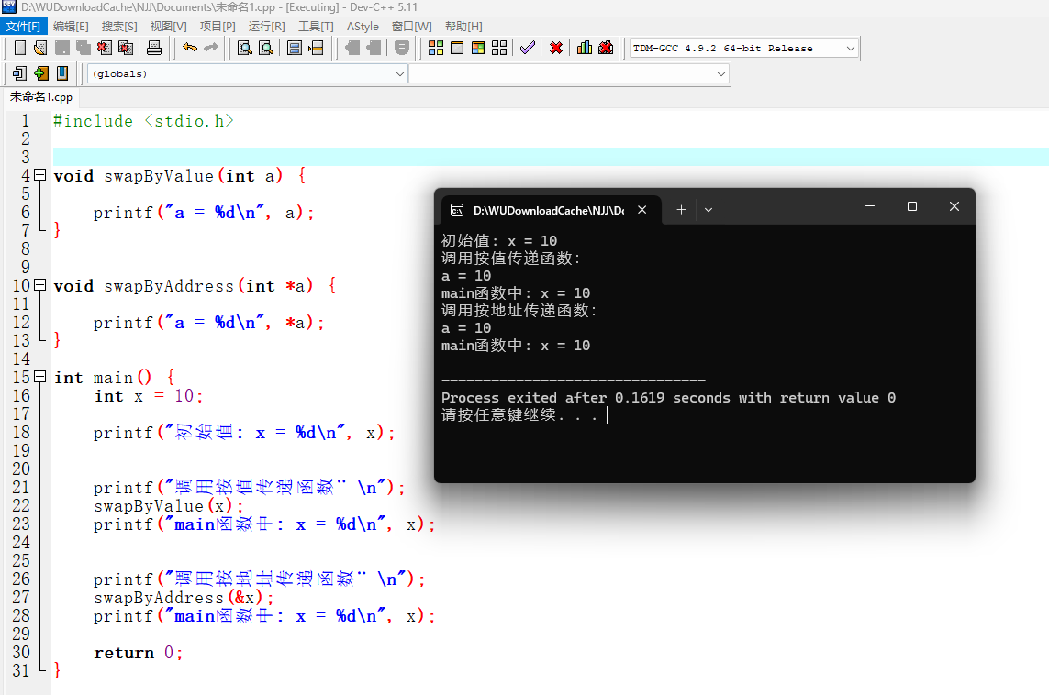Click 'swapByAddress(&x);' call on line 27
Screen dimensions: 1049x695
click(x=184, y=598)
